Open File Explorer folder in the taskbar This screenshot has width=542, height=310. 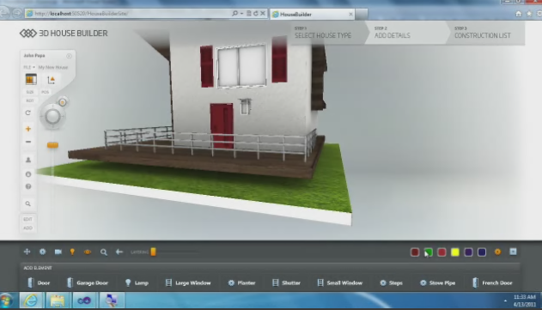[58, 301]
